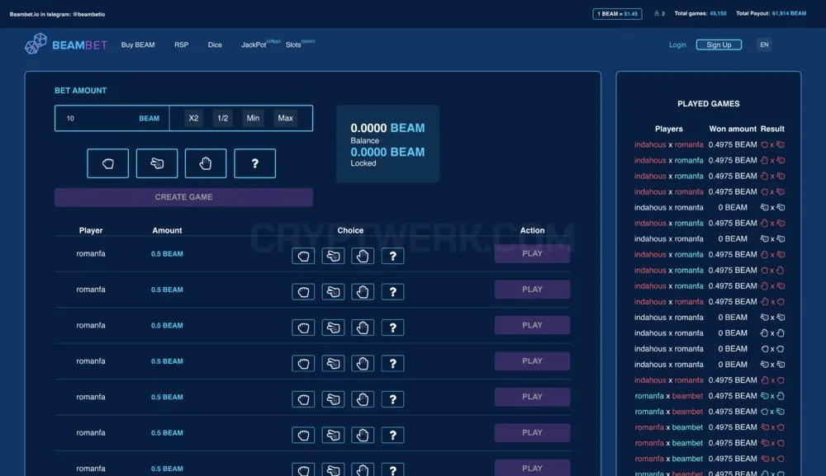Click the BET AMOUNT label
The image size is (826, 476).
[81, 91]
